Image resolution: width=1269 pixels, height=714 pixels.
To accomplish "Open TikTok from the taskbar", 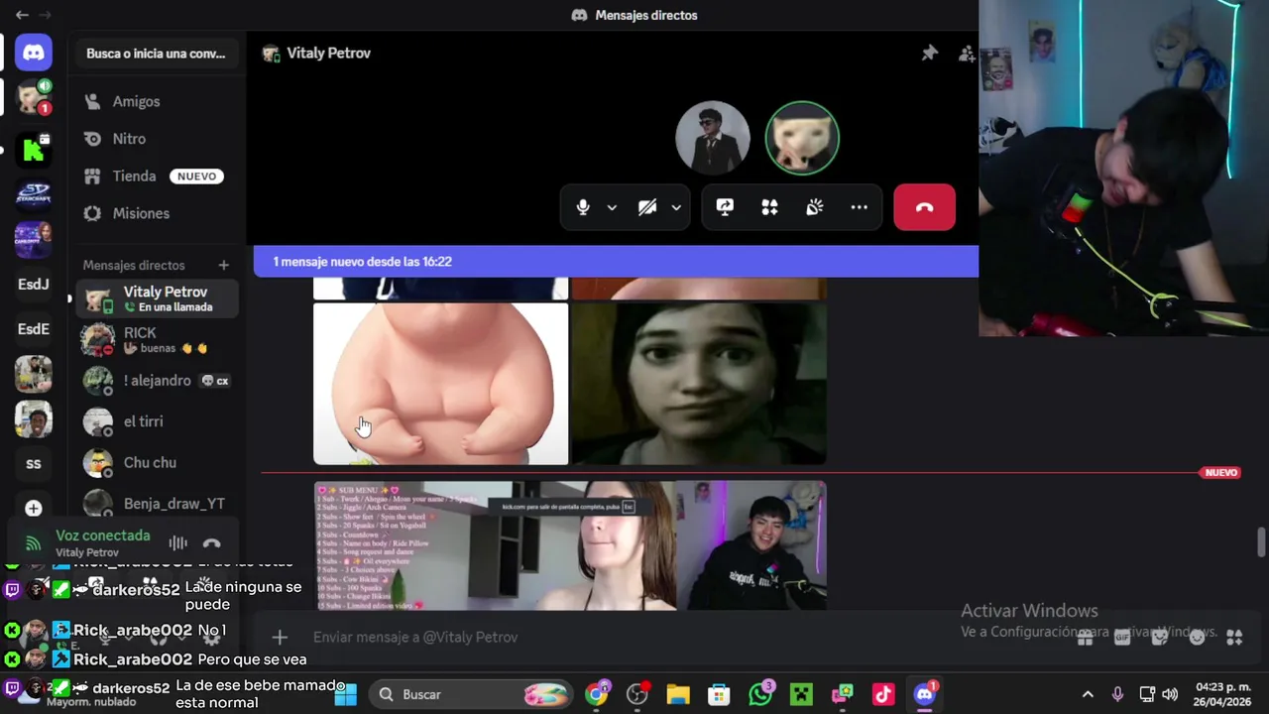I will point(882,694).
